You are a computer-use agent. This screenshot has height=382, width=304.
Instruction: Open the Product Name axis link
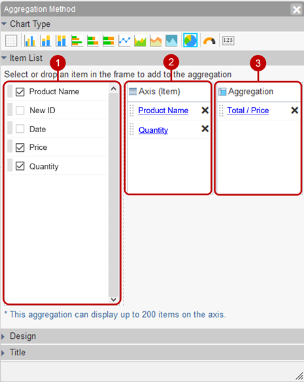pos(163,111)
